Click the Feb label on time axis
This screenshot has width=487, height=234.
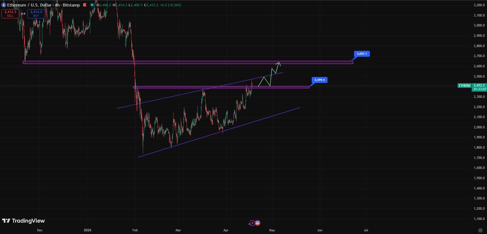click(135, 230)
